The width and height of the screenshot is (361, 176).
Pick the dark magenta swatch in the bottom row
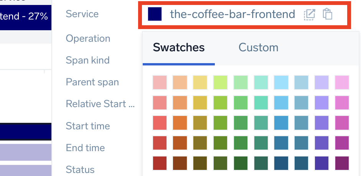click(x=342, y=163)
